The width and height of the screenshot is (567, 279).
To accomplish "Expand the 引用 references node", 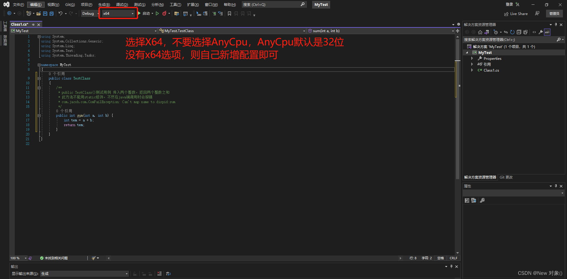I will tap(472, 64).
